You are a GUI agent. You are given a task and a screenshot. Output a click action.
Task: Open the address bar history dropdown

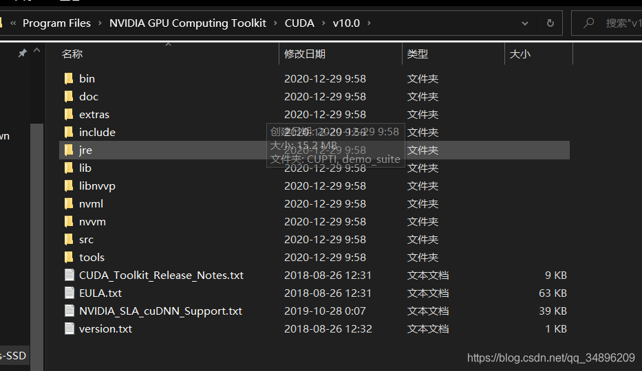click(525, 23)
